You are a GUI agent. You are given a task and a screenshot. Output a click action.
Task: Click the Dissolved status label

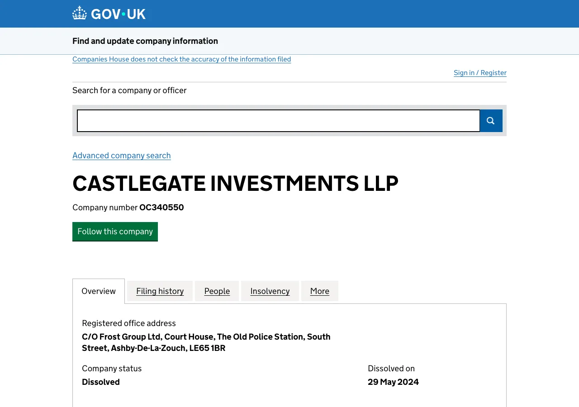point(100,382)
